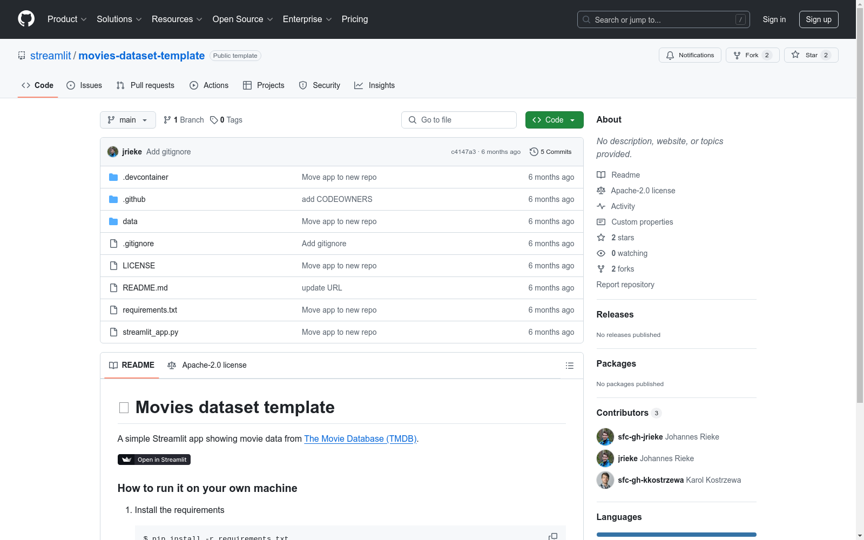864x540 pixels.
Task: Go to the GitHub homepage logo
Action: click(26, 19)
